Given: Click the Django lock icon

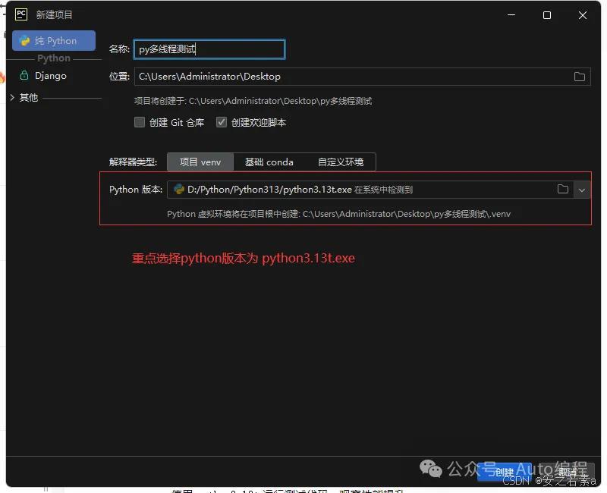Looking at the screenshot, I should click(x=24, y=75).
